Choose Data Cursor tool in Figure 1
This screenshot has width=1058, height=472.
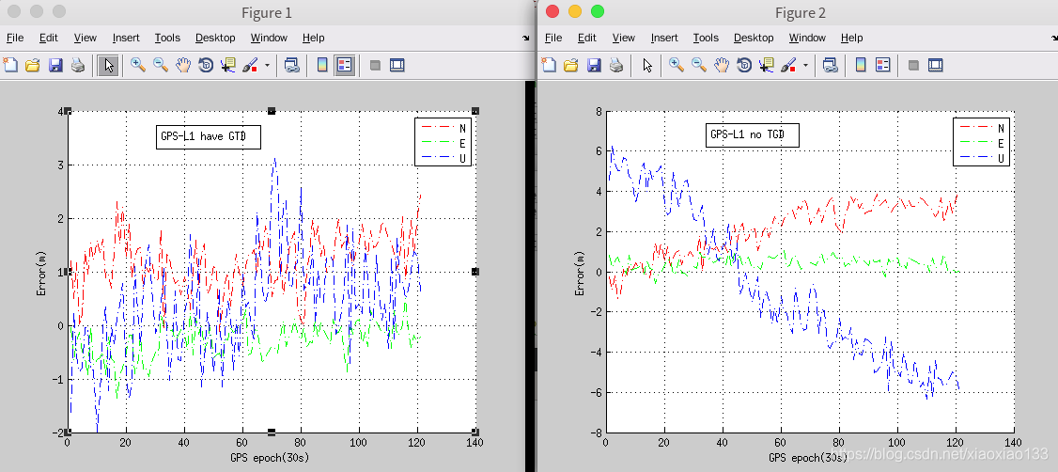(x=228, y=65)
